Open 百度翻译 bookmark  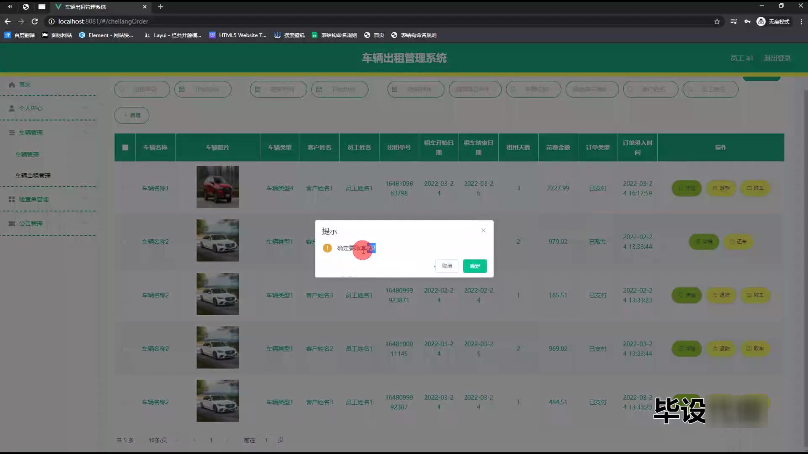click(20, 35)
